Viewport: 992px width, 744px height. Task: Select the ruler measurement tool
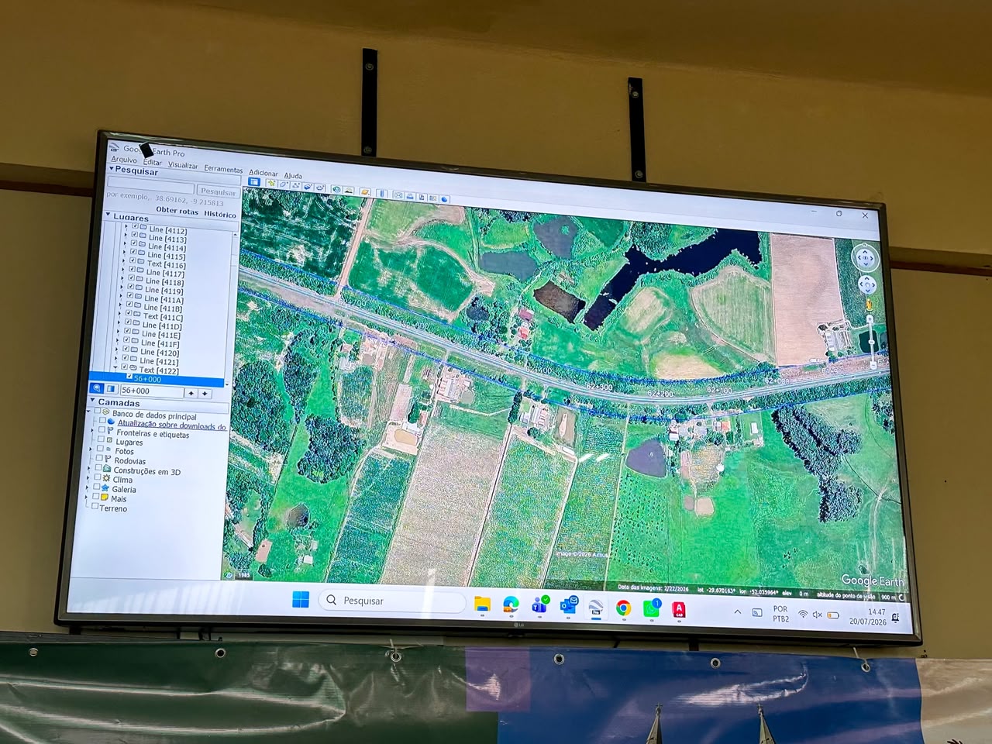point(382,193)
